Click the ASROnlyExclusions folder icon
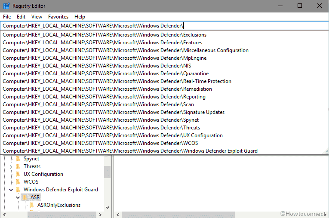 (x=32, y=205)
